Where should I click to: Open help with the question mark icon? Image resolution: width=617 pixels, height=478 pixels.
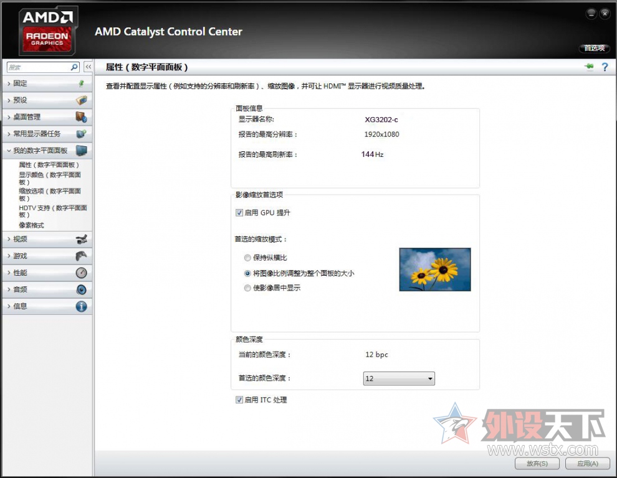[x=605, y=67]
